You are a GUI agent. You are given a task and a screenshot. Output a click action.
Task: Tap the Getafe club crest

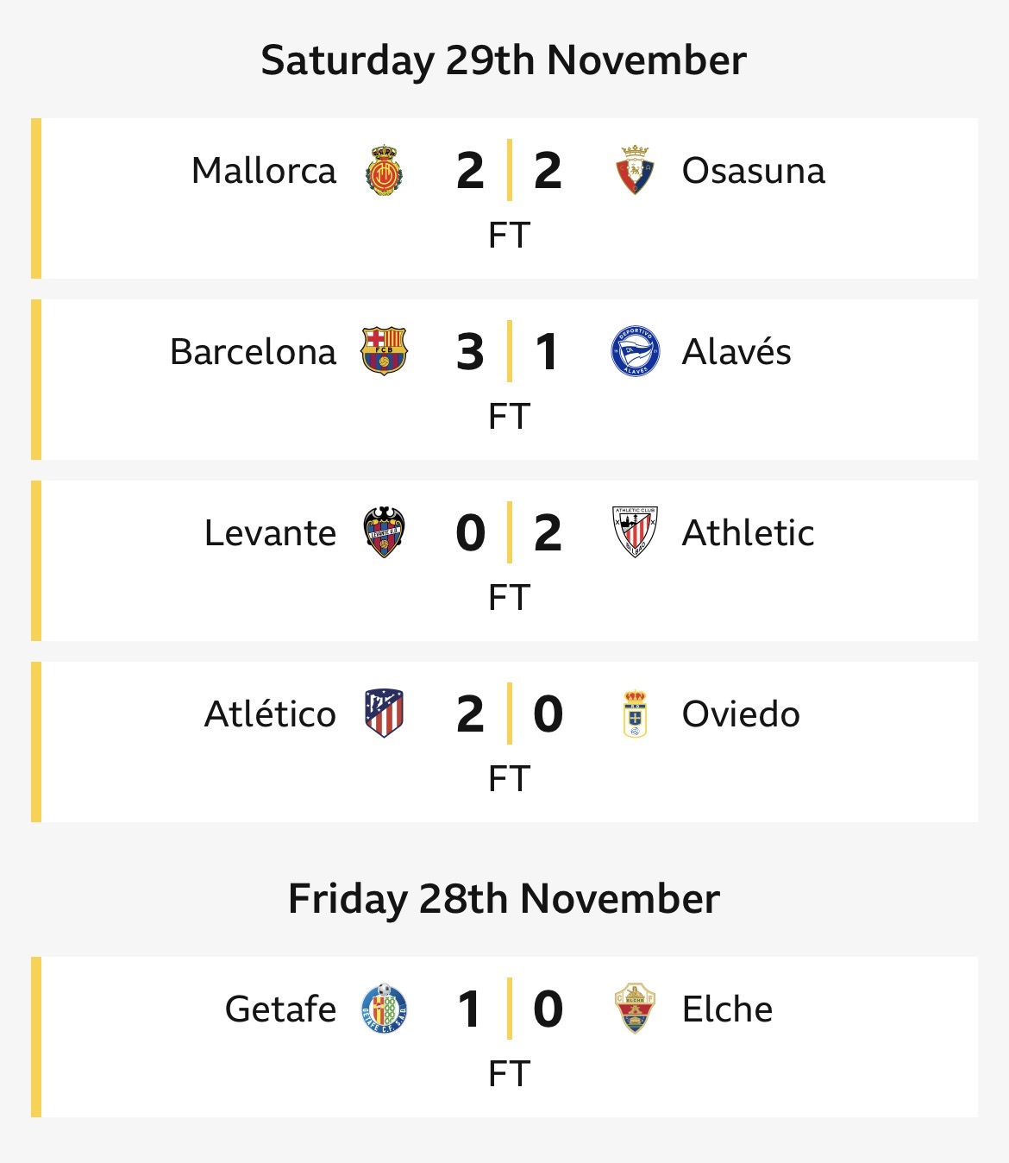[384, 1009]
